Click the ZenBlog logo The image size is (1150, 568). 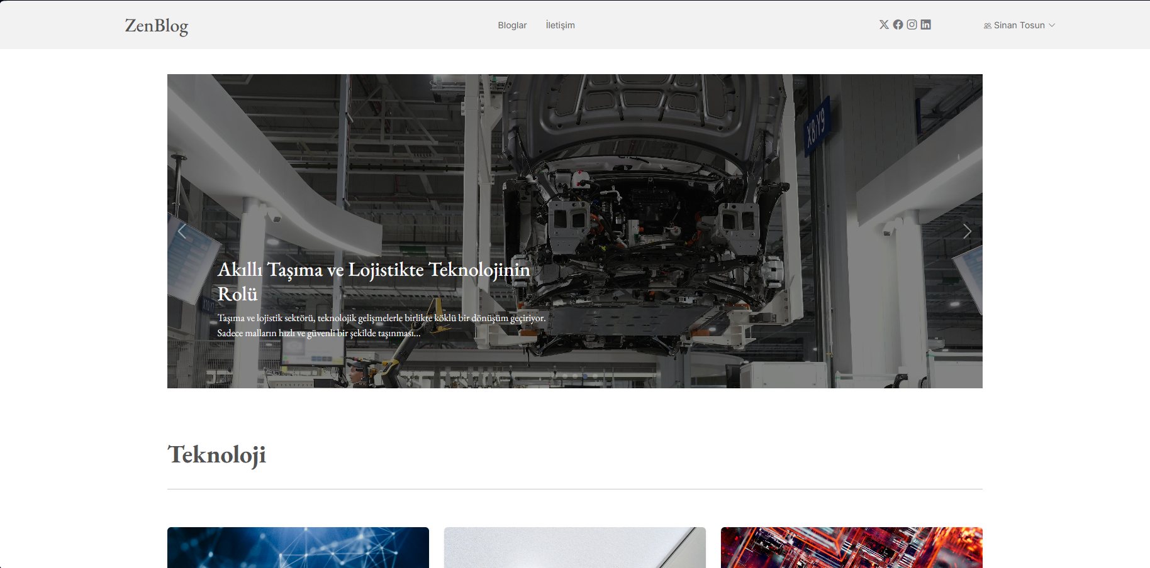click(157, 26)
